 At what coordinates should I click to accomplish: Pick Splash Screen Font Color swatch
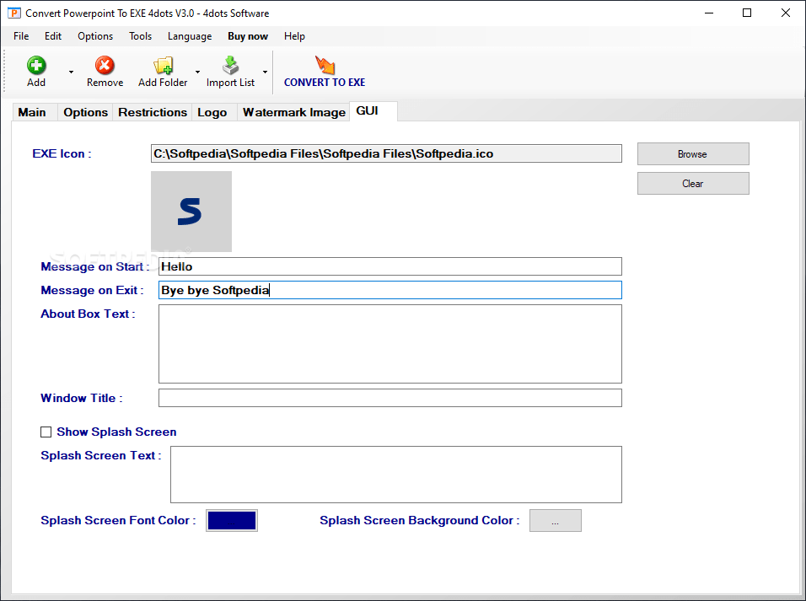[232, 520]
